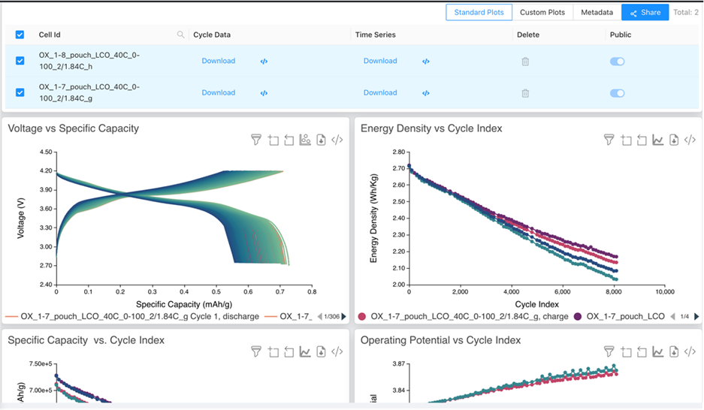704x410 pixels.
Task: Show code for Specific Capacity vs. Cycle Index plot
Action: coord(337,351)
